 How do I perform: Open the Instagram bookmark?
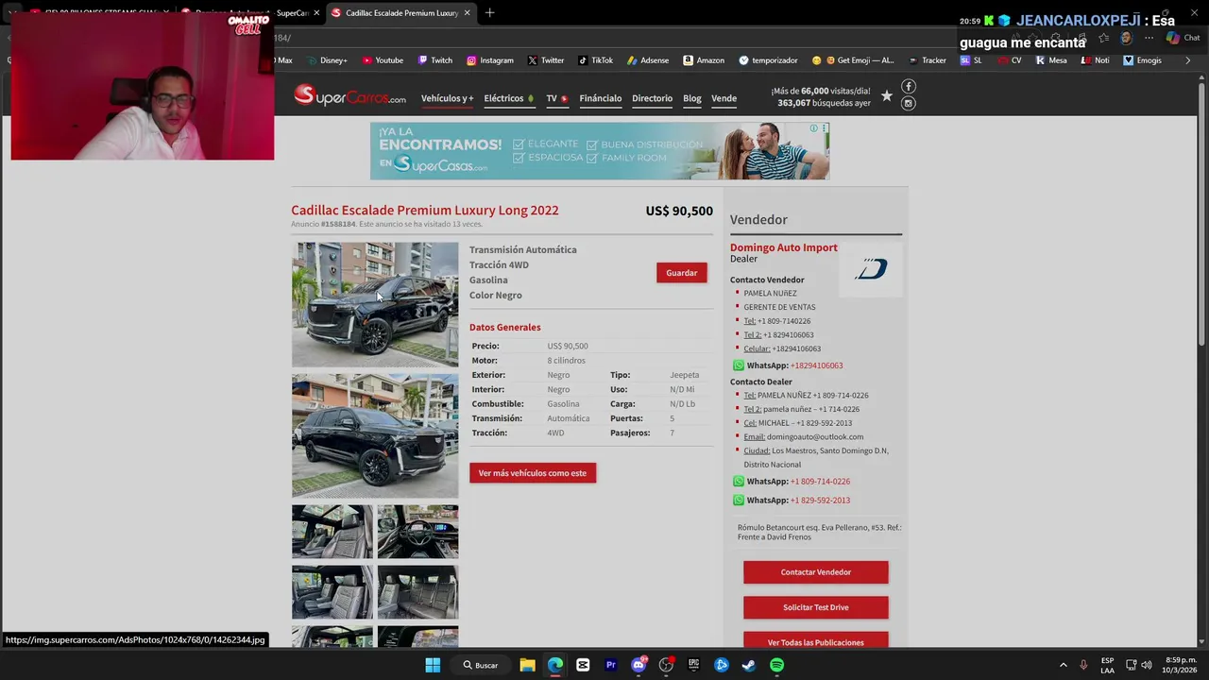(x=490, y=60)
